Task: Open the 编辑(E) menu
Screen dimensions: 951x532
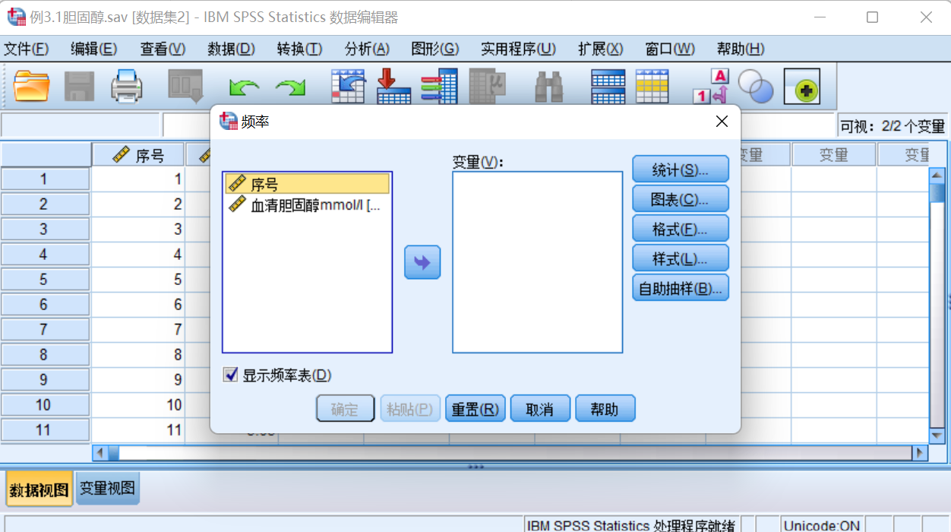Action: 94,49
